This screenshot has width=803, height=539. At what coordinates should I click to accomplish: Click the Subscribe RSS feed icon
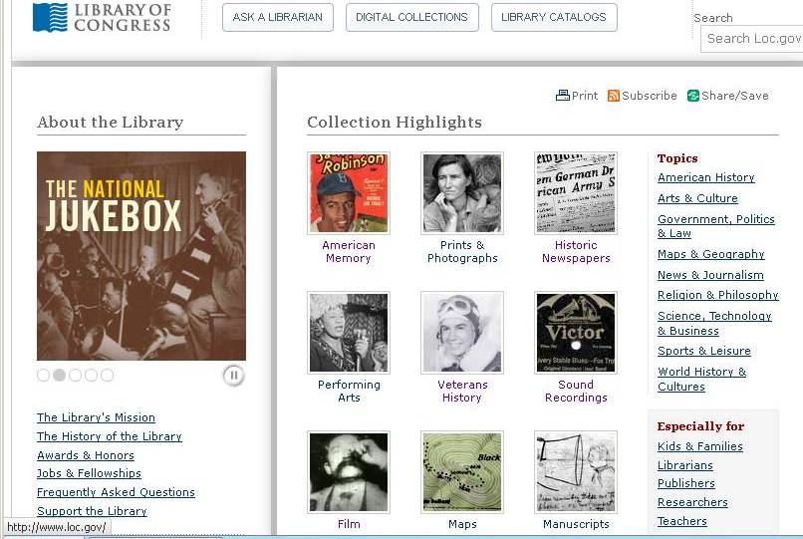[x=613, y=96]
